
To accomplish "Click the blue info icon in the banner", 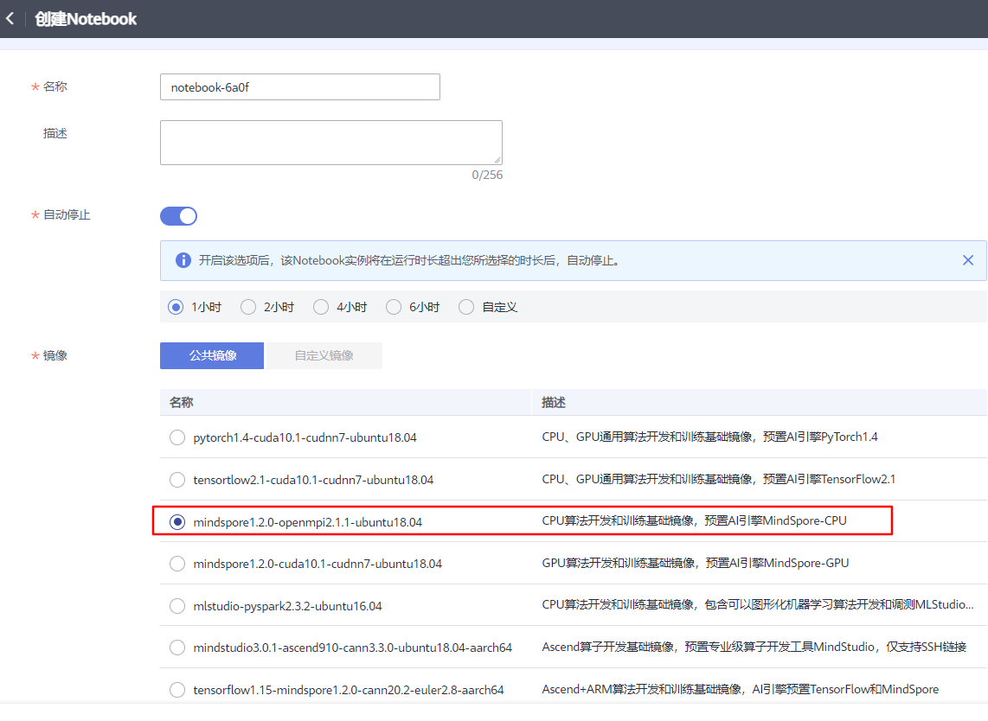I will [183, 260].
